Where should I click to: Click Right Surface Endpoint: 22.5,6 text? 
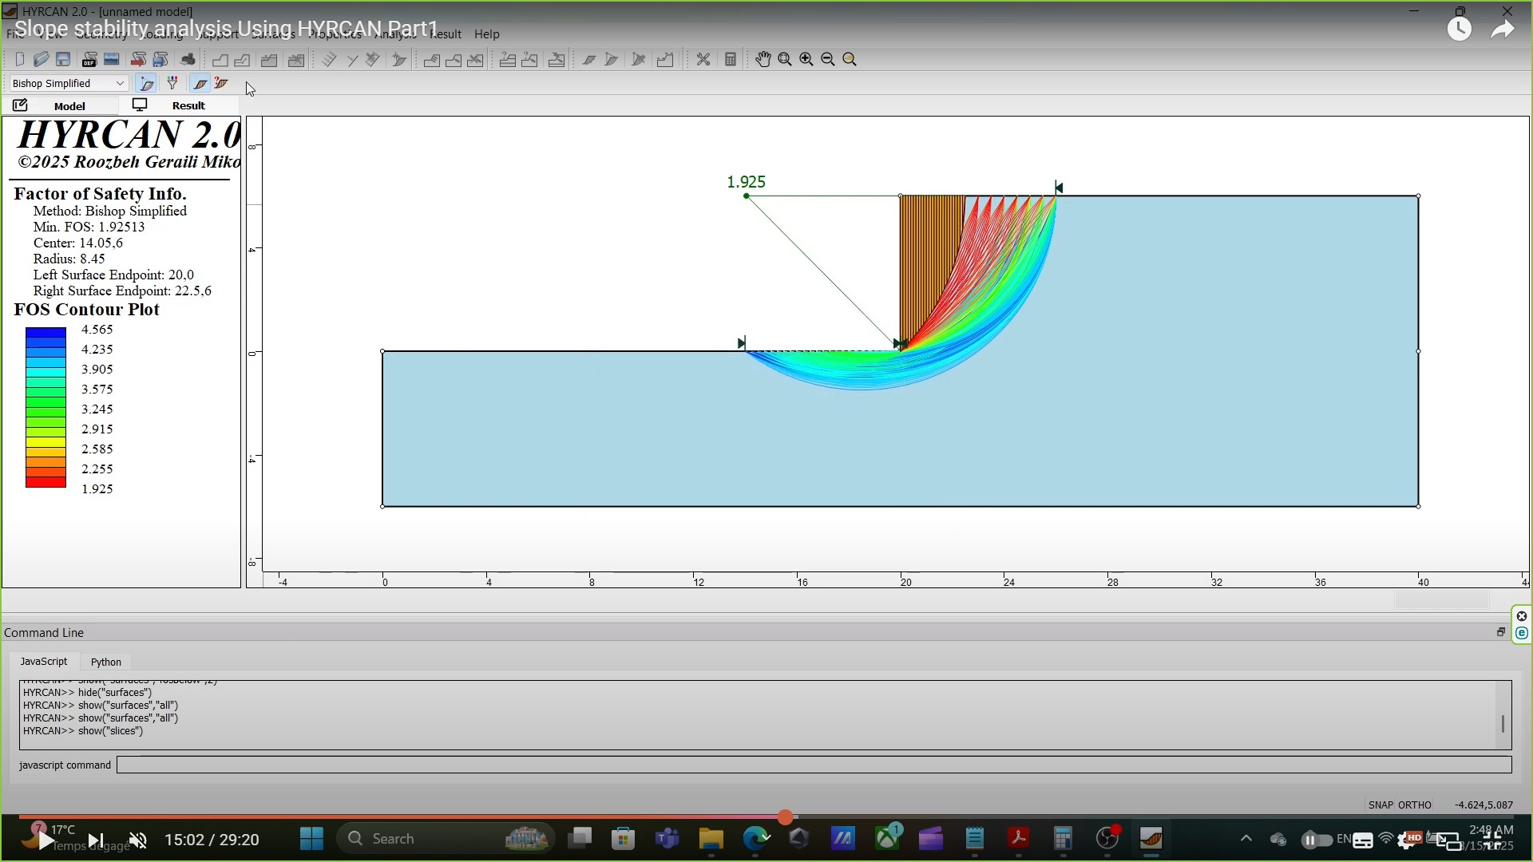[x=122, y=291]
